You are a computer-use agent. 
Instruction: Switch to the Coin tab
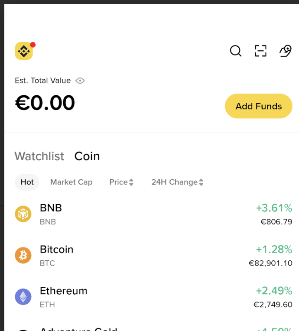point(87,156)
